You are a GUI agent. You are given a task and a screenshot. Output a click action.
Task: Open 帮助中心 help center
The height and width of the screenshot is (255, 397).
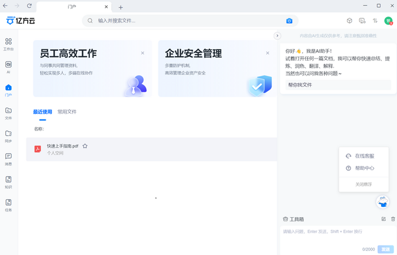364,168
